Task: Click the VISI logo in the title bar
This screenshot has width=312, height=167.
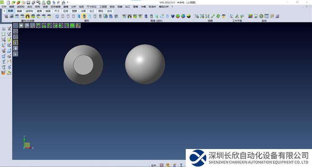Action: tap(2, 2)
